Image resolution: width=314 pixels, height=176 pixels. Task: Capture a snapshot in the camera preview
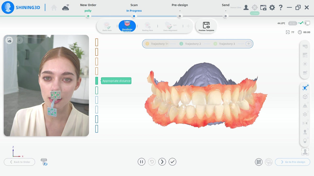click(x=9, y=40)
